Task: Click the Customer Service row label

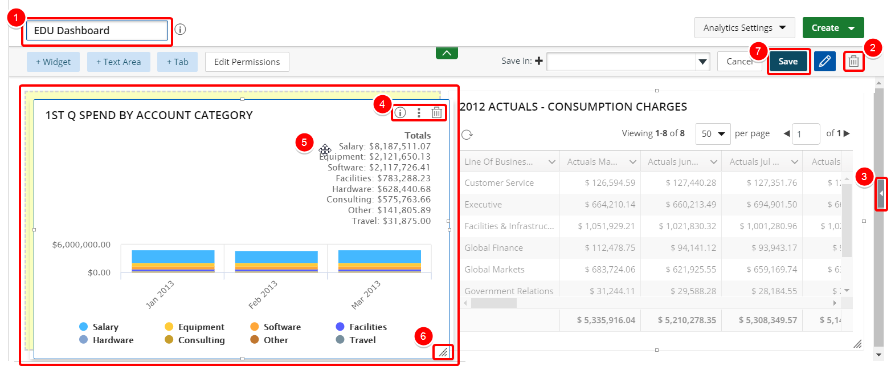Action: click(499, 183)
